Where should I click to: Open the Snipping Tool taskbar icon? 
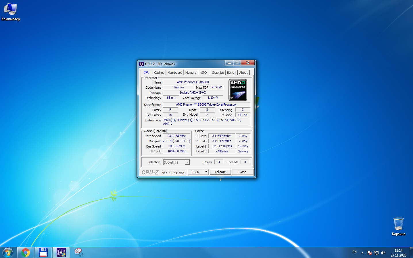tap(79, 253)
